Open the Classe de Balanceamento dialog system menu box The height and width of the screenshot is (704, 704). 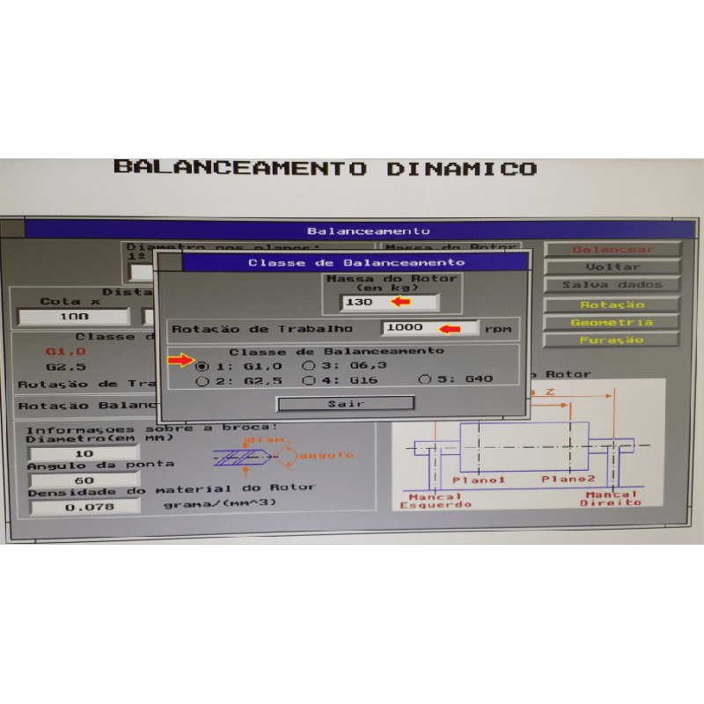[169, 261]
